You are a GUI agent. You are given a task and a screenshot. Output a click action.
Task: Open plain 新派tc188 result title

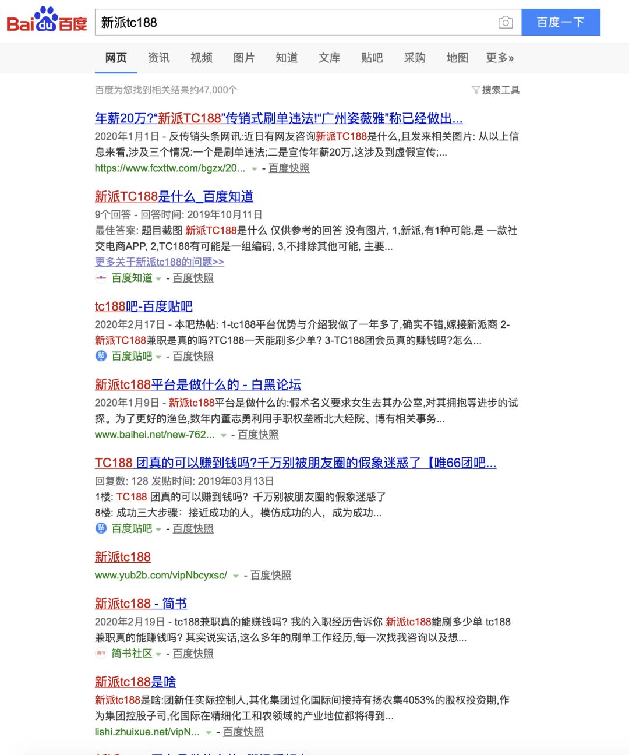click(123, 557)
